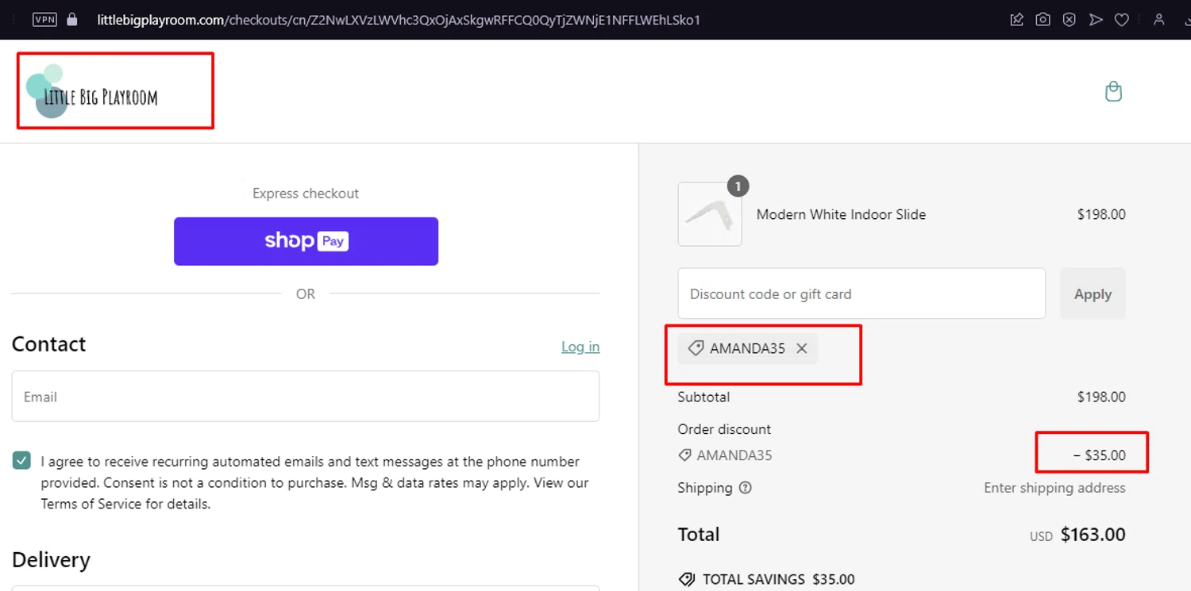Click the browser snapshot camera icon
Viewport: 1191px width, 591px height.
click(x=1043, y=20)
